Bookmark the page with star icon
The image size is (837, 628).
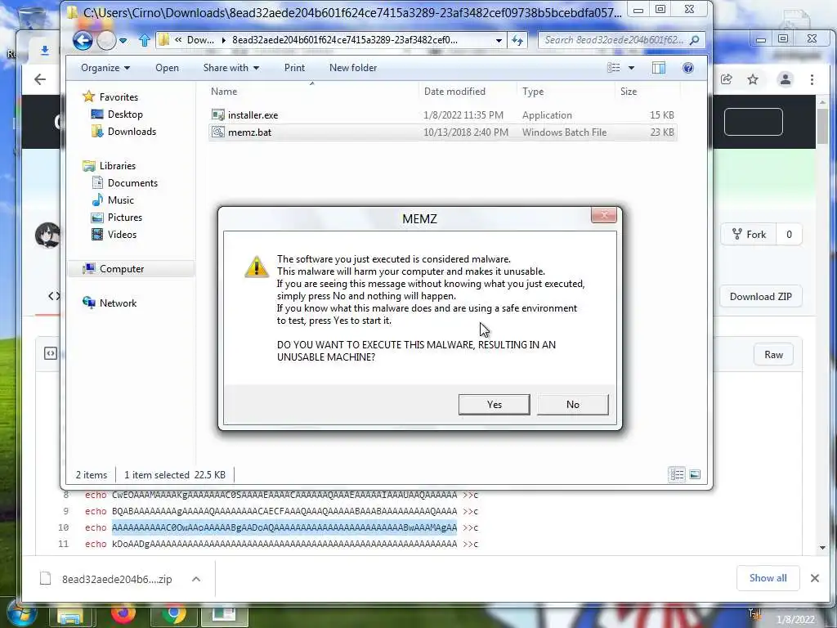pyautogui.click(x=753, y=79)
